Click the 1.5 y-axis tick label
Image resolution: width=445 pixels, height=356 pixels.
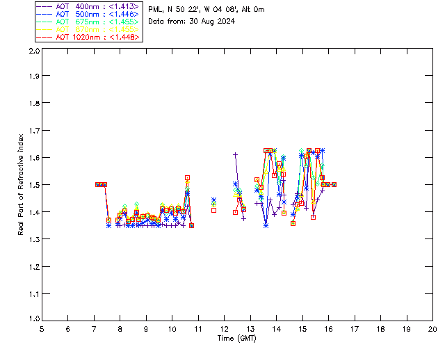click(34, 185)
